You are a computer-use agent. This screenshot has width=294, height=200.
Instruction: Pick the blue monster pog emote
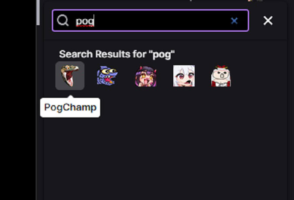point(108,76)
